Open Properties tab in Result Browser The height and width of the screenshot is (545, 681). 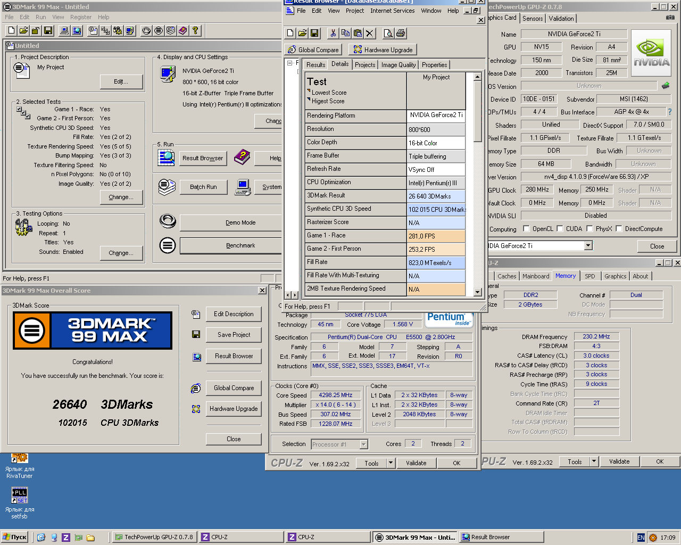(x=435, y=64)
